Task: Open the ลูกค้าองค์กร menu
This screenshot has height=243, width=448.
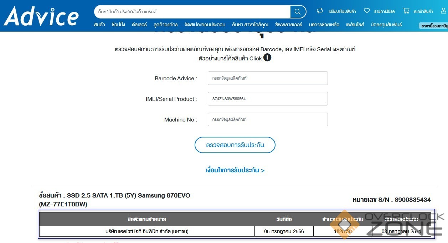Action: tap(166, 25)
